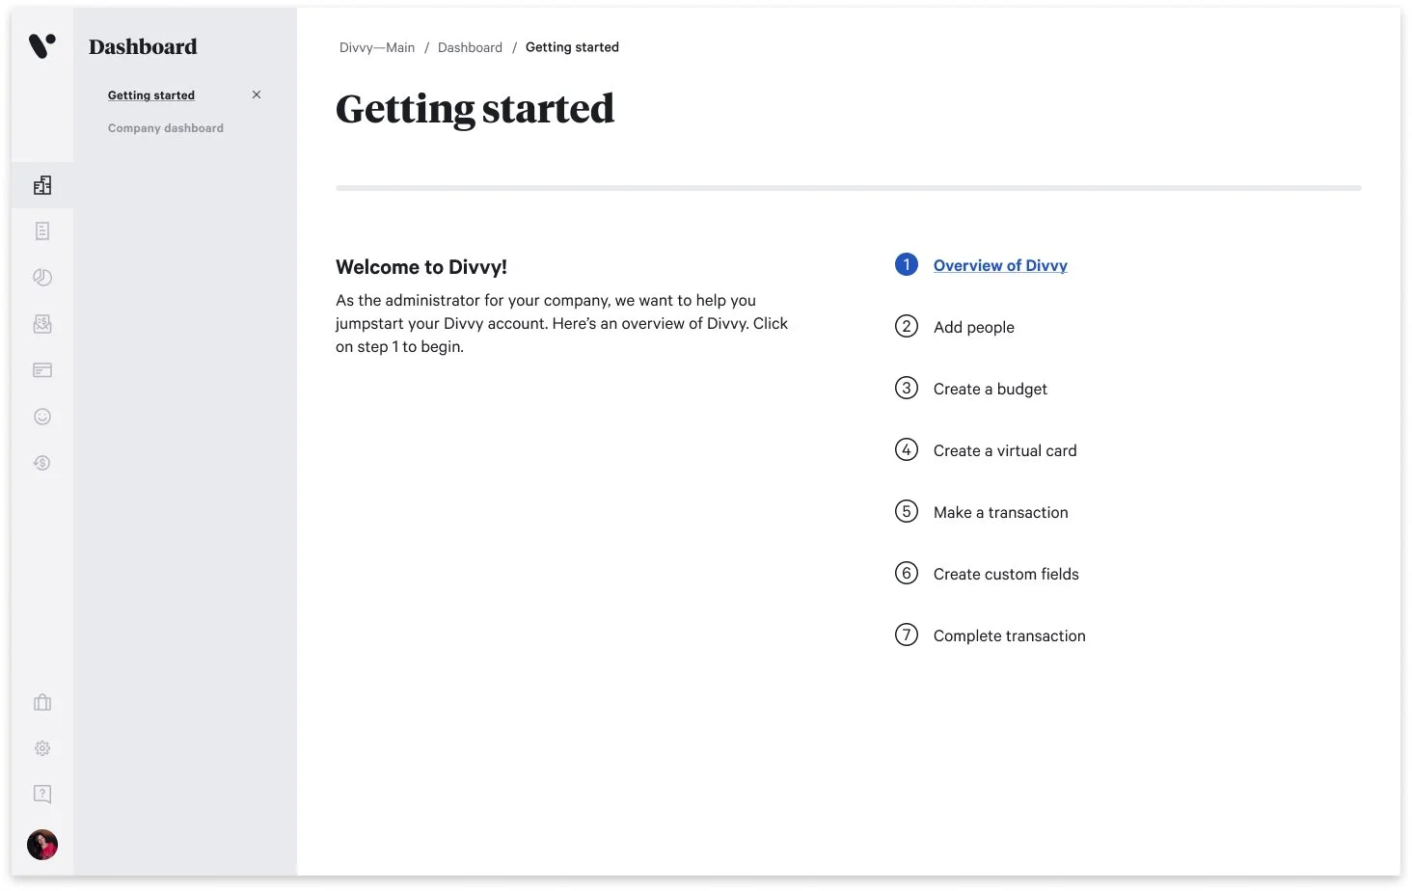The width and height of the screenshot is (1412, 891).
Task: Select the Add people step
Action: click(974, 327)
